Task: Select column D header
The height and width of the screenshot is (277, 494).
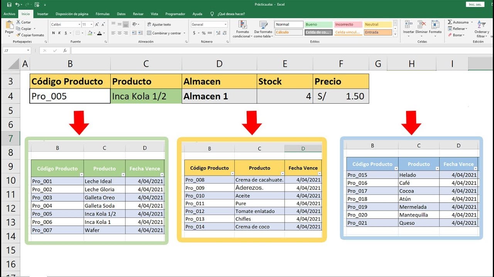Action: click(219, 64)
